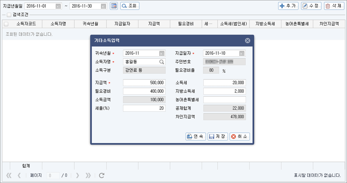347x183 pixels.
Task: Click the 세율(%) field showing 20
Action: pyautogui.click(x=144, y=108)
